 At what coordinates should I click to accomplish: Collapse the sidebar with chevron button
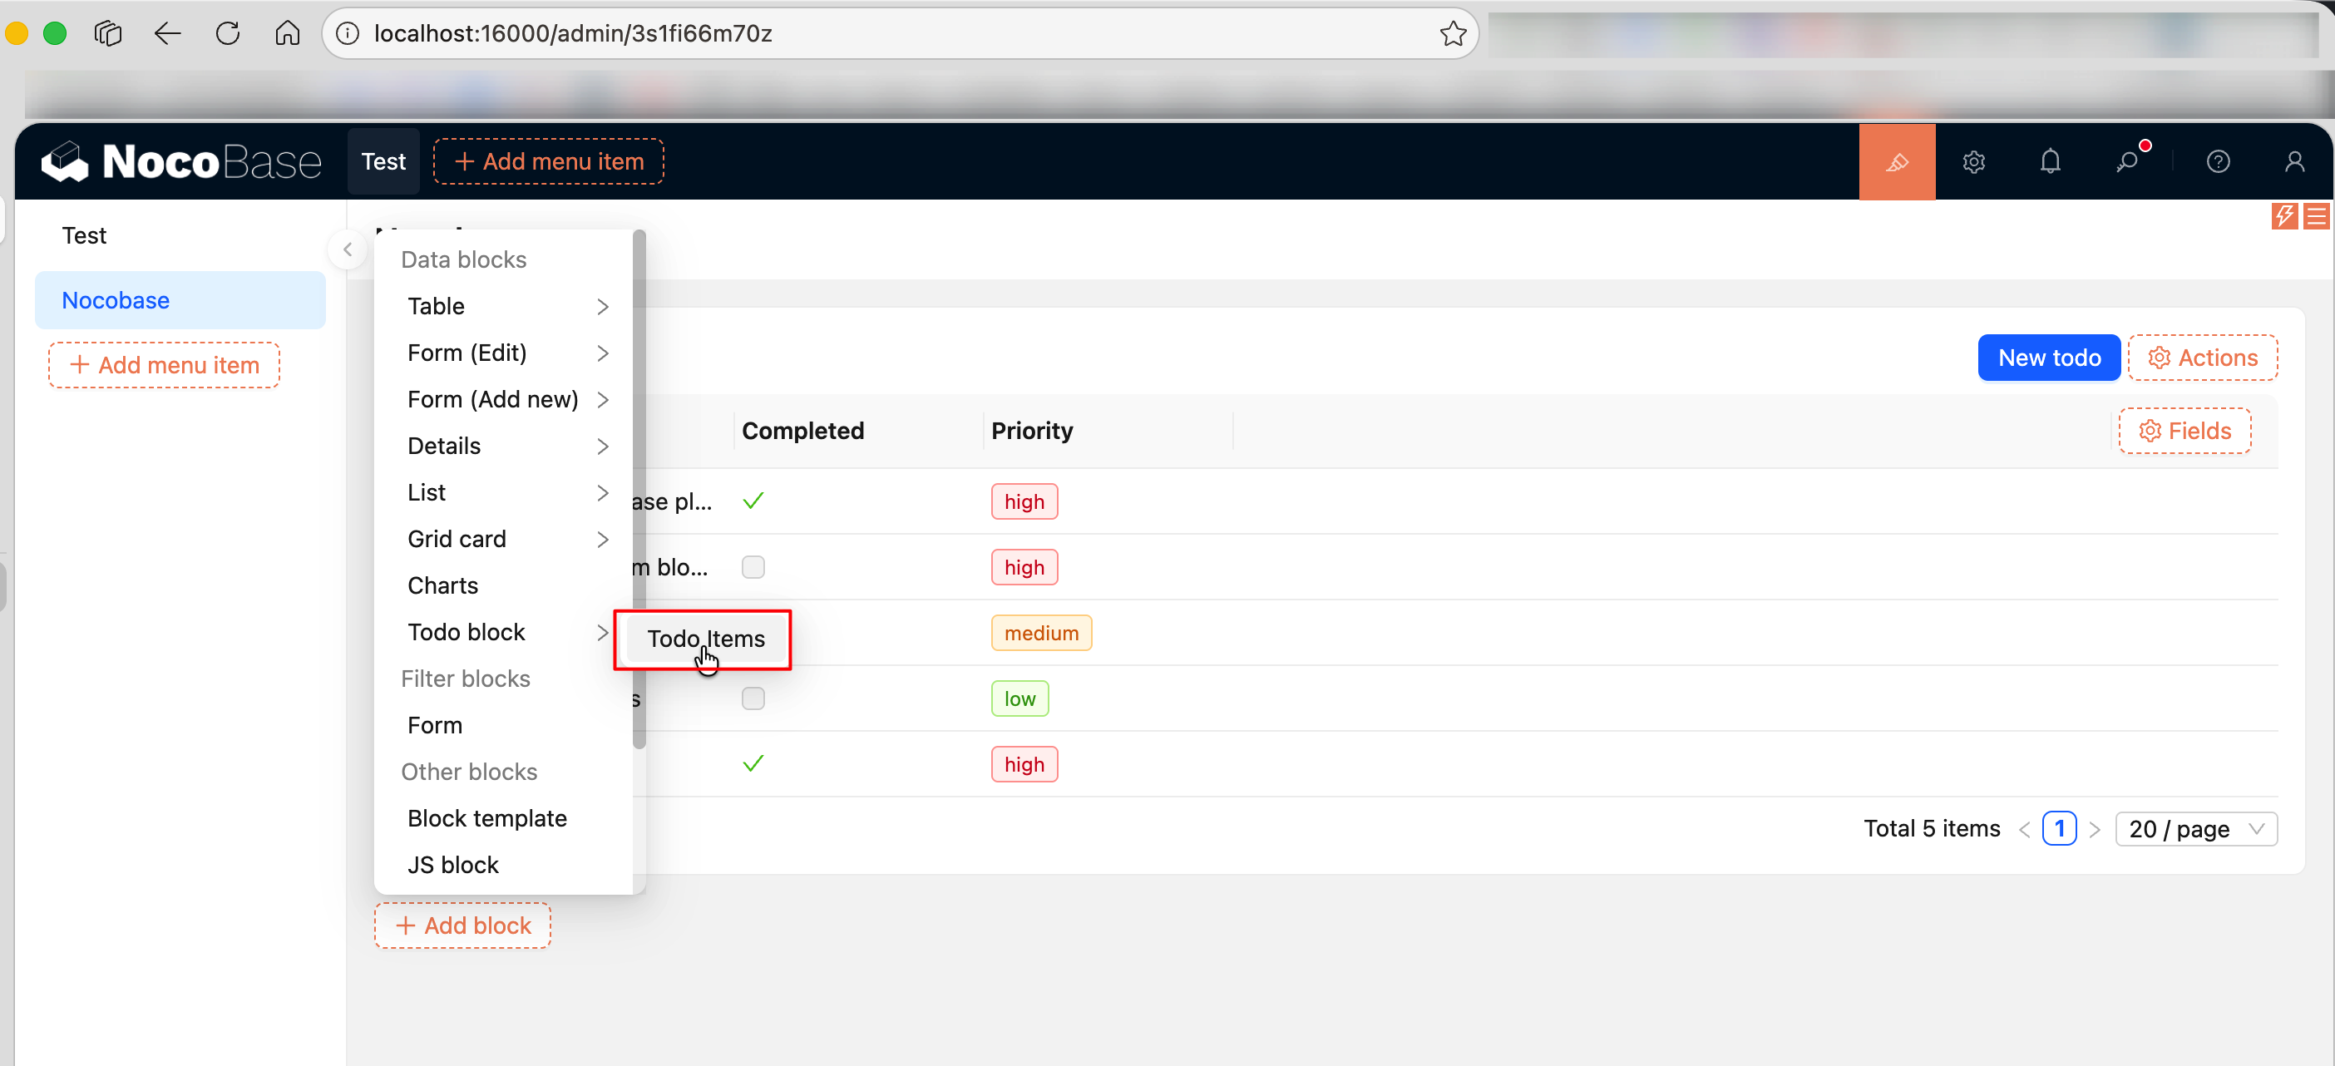[347, 249]
